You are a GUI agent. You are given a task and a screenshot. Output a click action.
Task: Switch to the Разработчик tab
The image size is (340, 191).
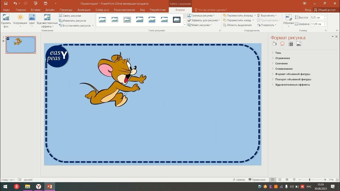(158, 10)
